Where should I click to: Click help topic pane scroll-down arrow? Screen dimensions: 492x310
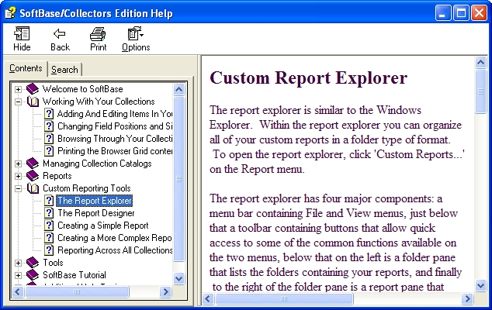(480, 285)
